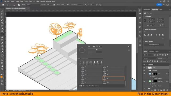Viewport: 171px width, 96px height.
Task: Open the layer Kind filter dropdown
Action: tap(148, 55)
